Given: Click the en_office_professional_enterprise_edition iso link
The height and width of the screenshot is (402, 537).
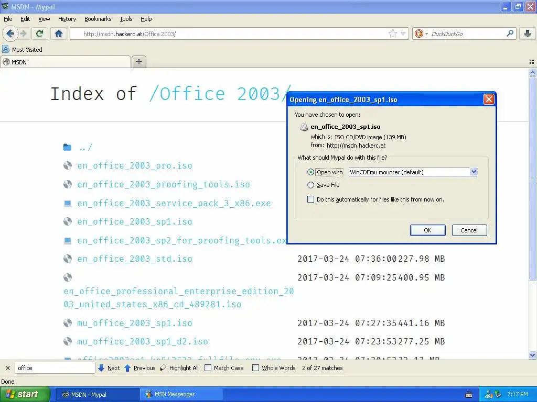Looking at the screenshot, I should (x=178, y=298).
